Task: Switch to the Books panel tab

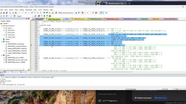Action: click(7, 72)
